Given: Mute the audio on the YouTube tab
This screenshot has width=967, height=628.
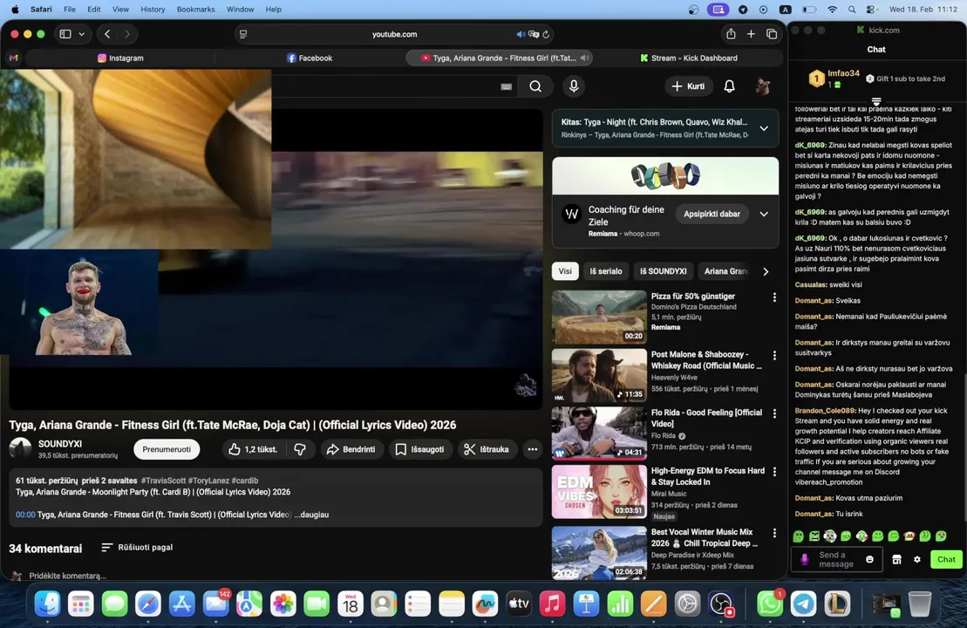Looking at the screenshot, I should click(x=584, y=58).
